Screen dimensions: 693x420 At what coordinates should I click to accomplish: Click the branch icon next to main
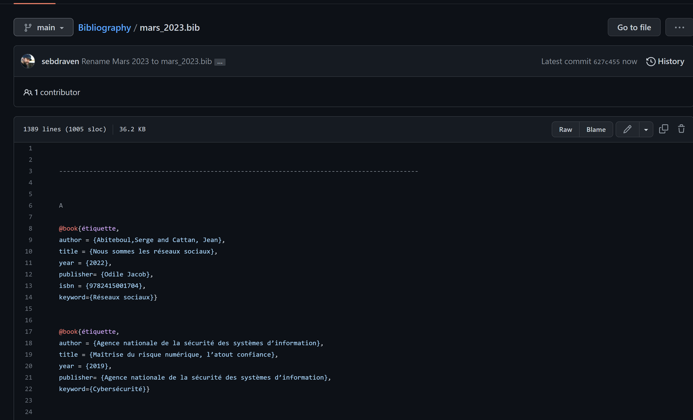28,27
